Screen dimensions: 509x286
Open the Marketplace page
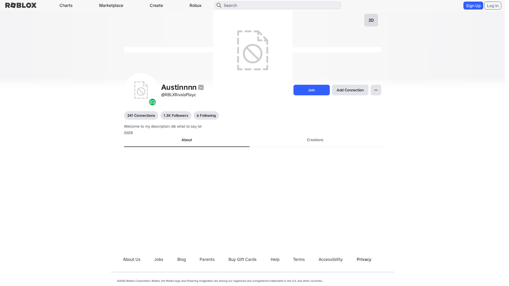tap(111, 5)
